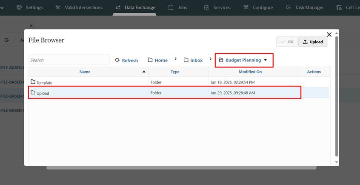This screenshot has height=185, width=360.
Task: Click the Search input field
Action: coord(69,60)
